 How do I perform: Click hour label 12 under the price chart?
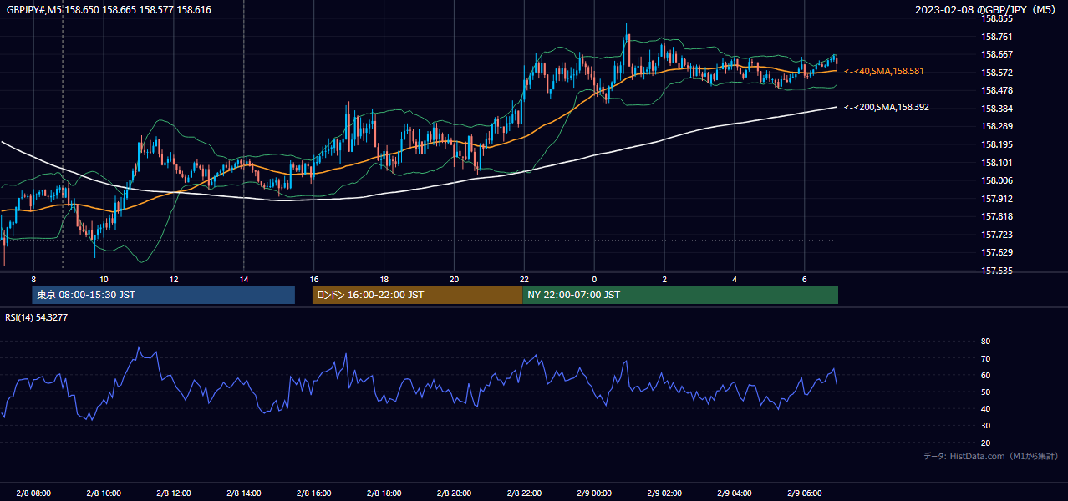tap(173, 279)
